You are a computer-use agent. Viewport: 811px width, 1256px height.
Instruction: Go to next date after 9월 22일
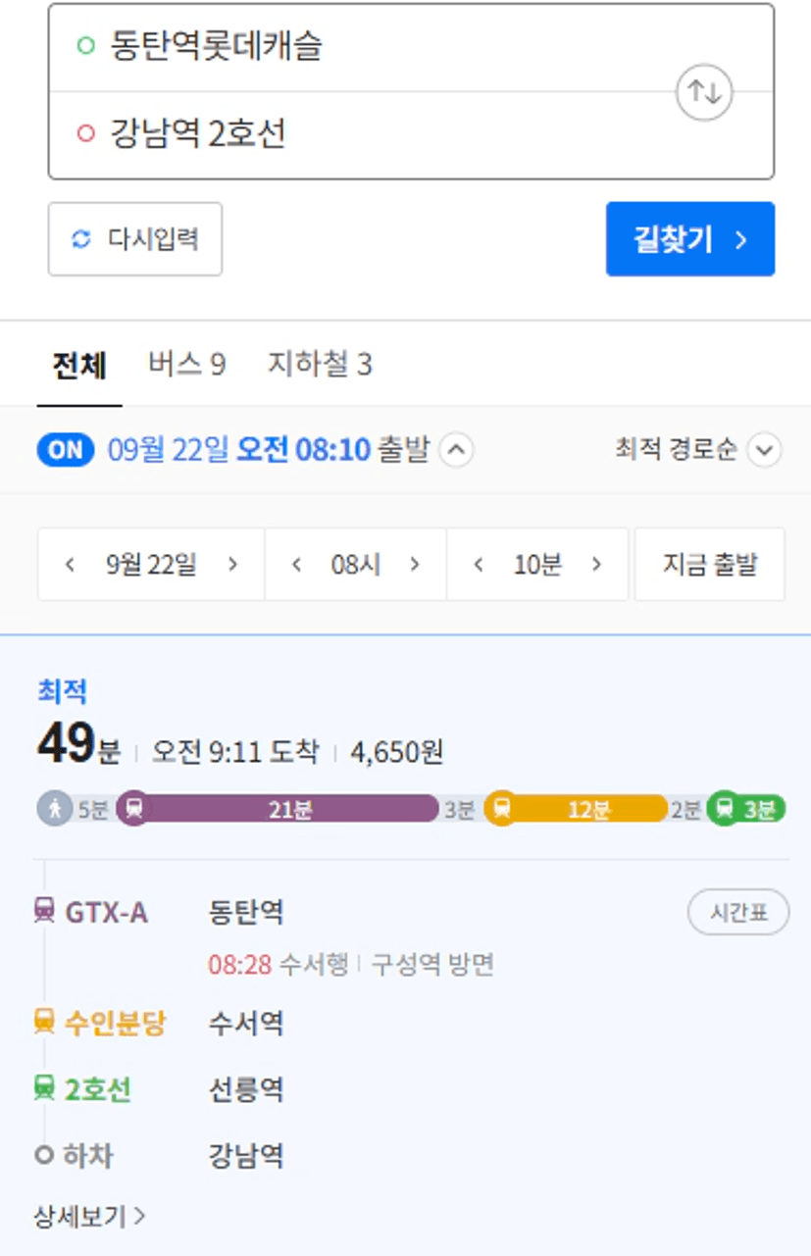pos(232,565)
